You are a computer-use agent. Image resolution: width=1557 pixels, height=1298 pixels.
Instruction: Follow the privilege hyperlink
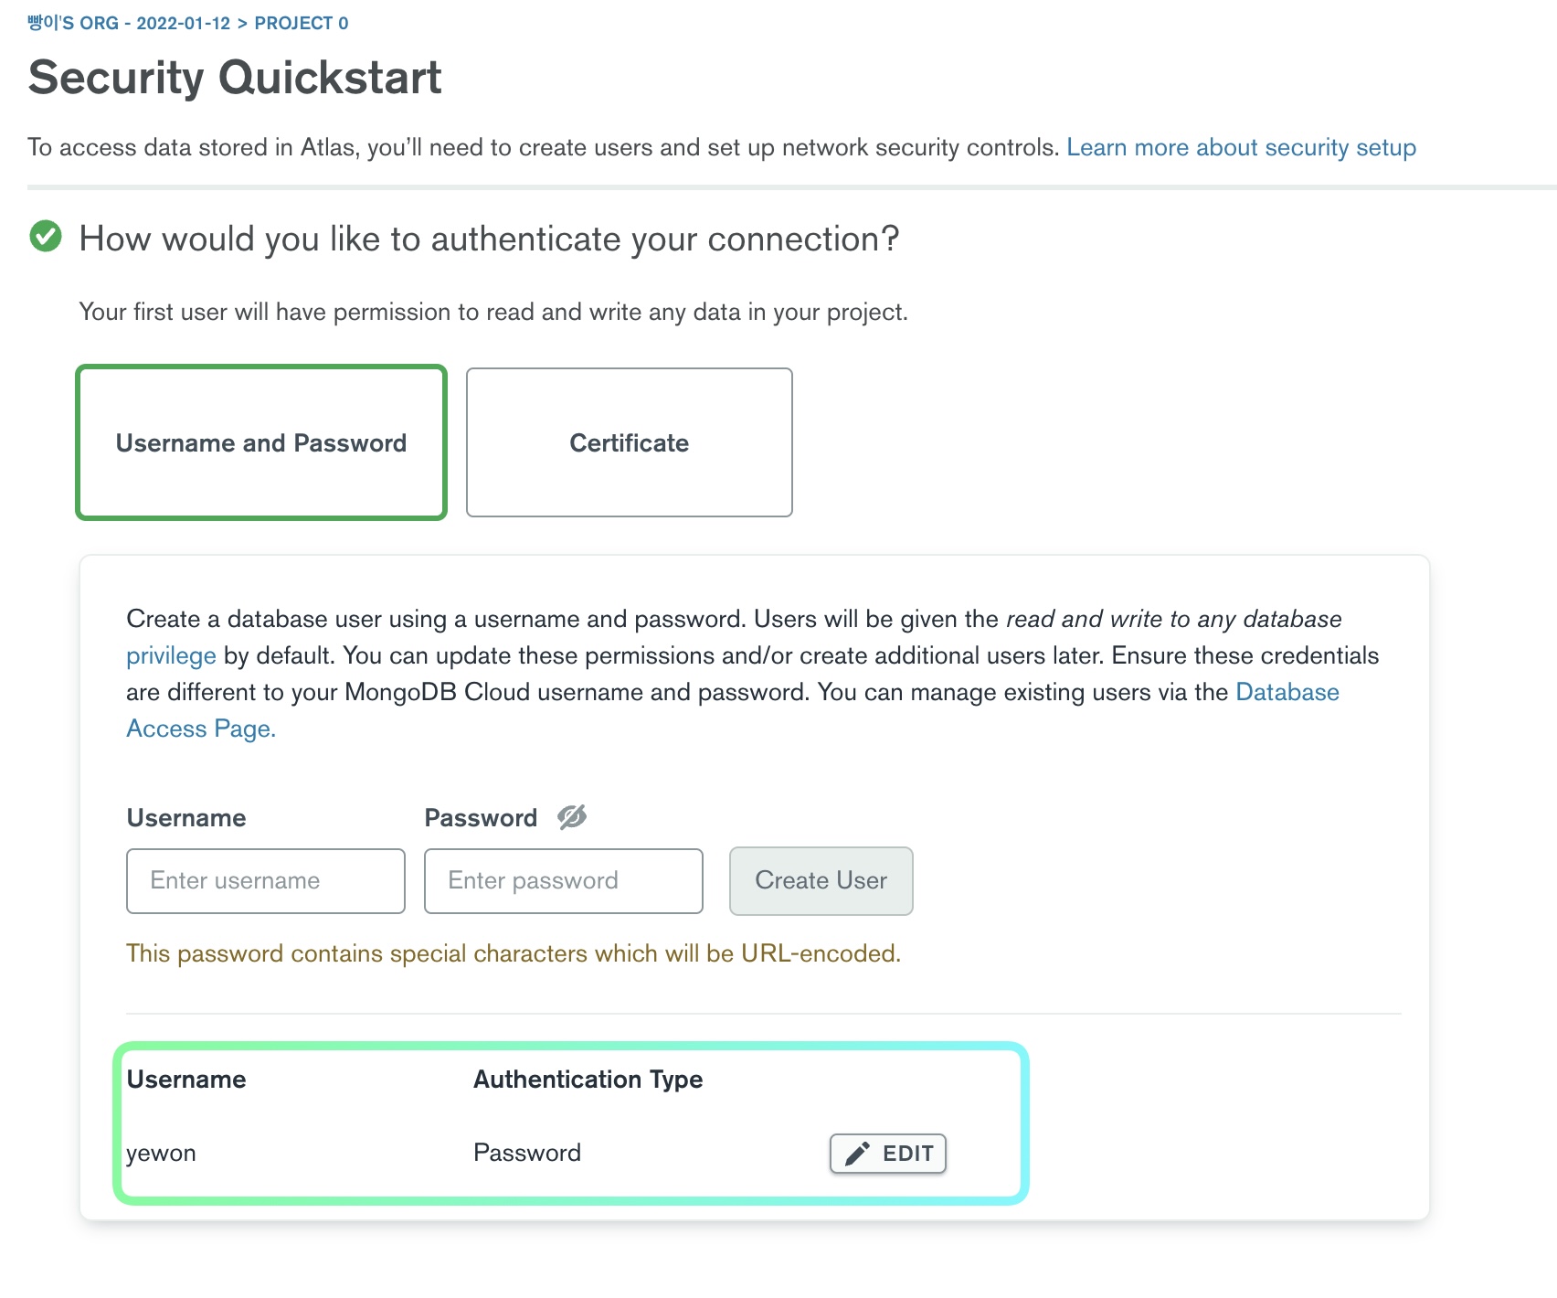(171, 655)
